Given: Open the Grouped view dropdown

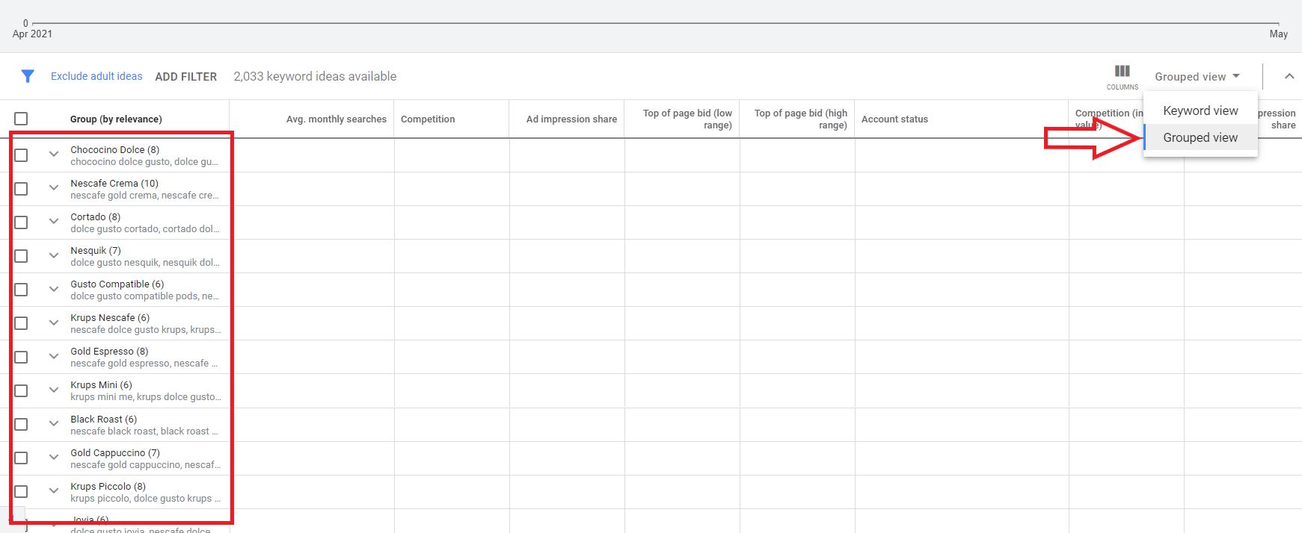Looking at the screenshot, I should (x=1197, y=77).
